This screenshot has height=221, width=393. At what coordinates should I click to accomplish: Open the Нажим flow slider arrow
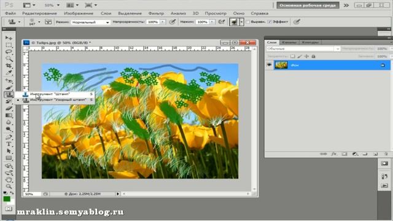pyautogui.click(x=212, y=22)
